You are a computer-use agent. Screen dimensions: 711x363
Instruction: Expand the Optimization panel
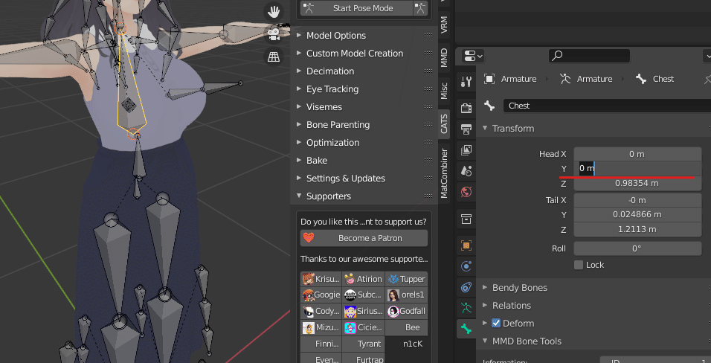(x=299, y=143)
